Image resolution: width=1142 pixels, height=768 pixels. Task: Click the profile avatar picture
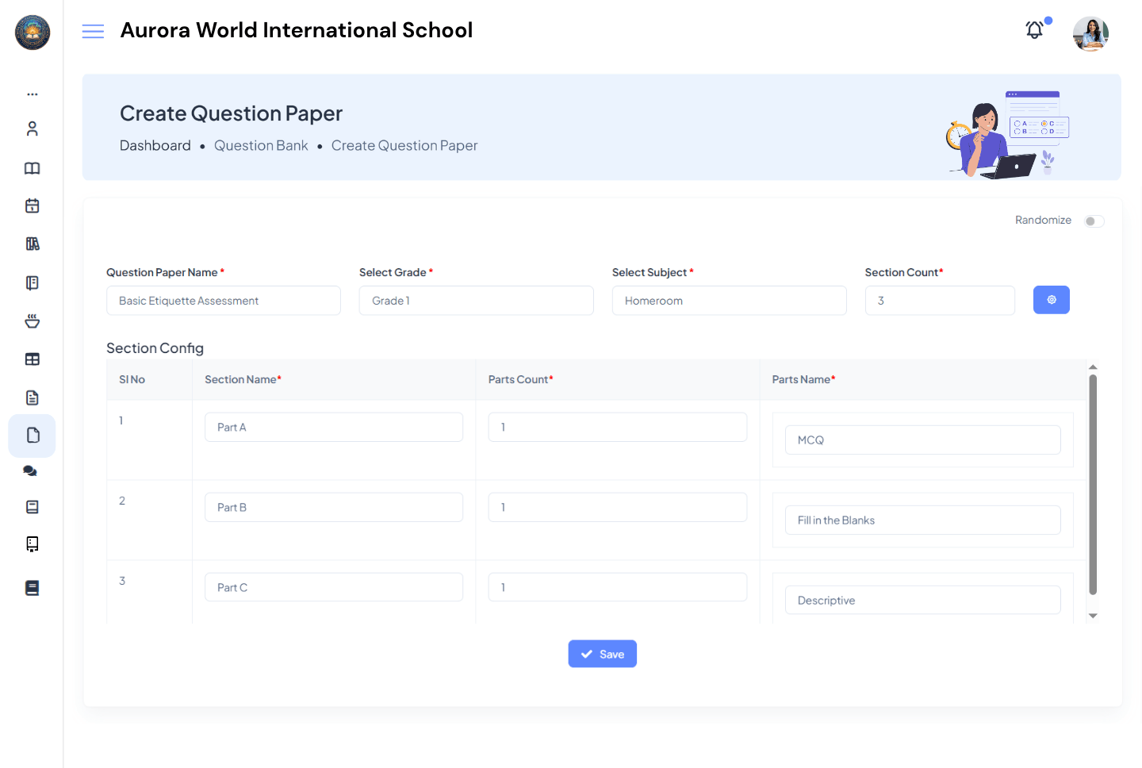[1090, 33]
